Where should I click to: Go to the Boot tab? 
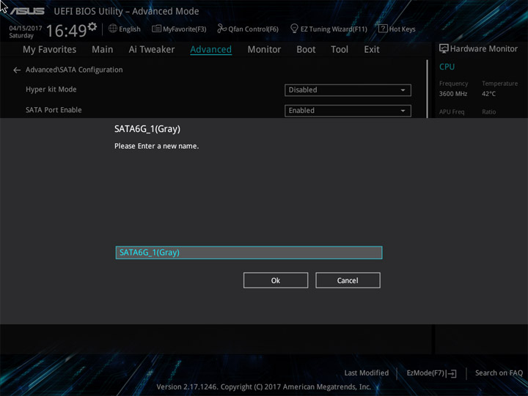tap(306, 50)
